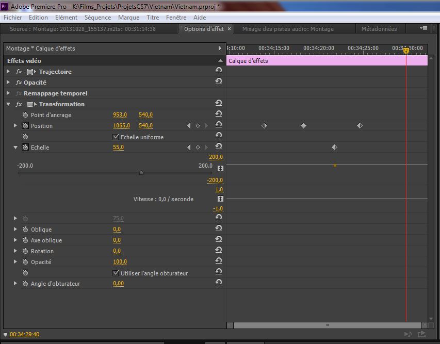440x344 pixels.
Task: Click the Echelle value slider handle
Action: point(141,173)
